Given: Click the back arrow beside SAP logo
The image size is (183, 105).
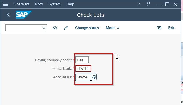Looking at the screenshot, I should (8, 15).
